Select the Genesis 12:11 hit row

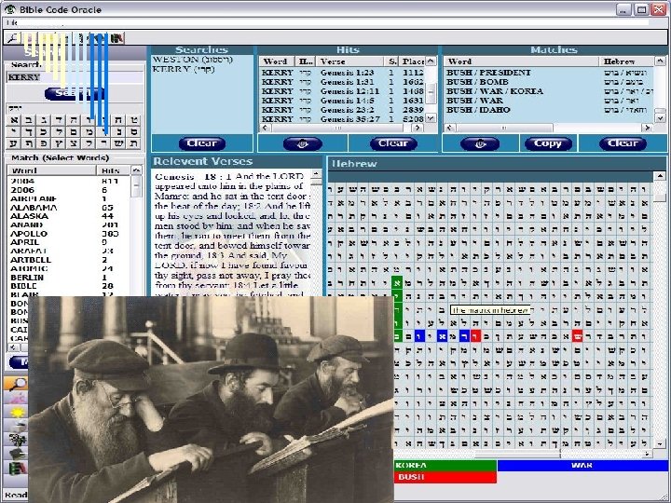click(x=343, y=91)
